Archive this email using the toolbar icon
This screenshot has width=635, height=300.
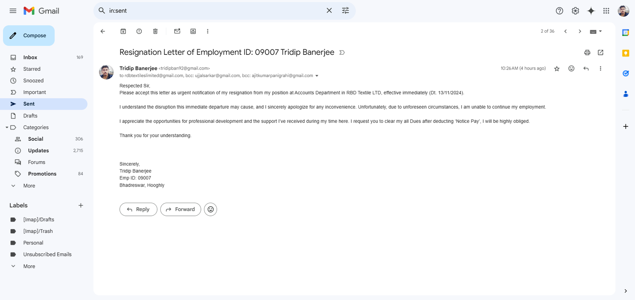(x=123, y=31)
